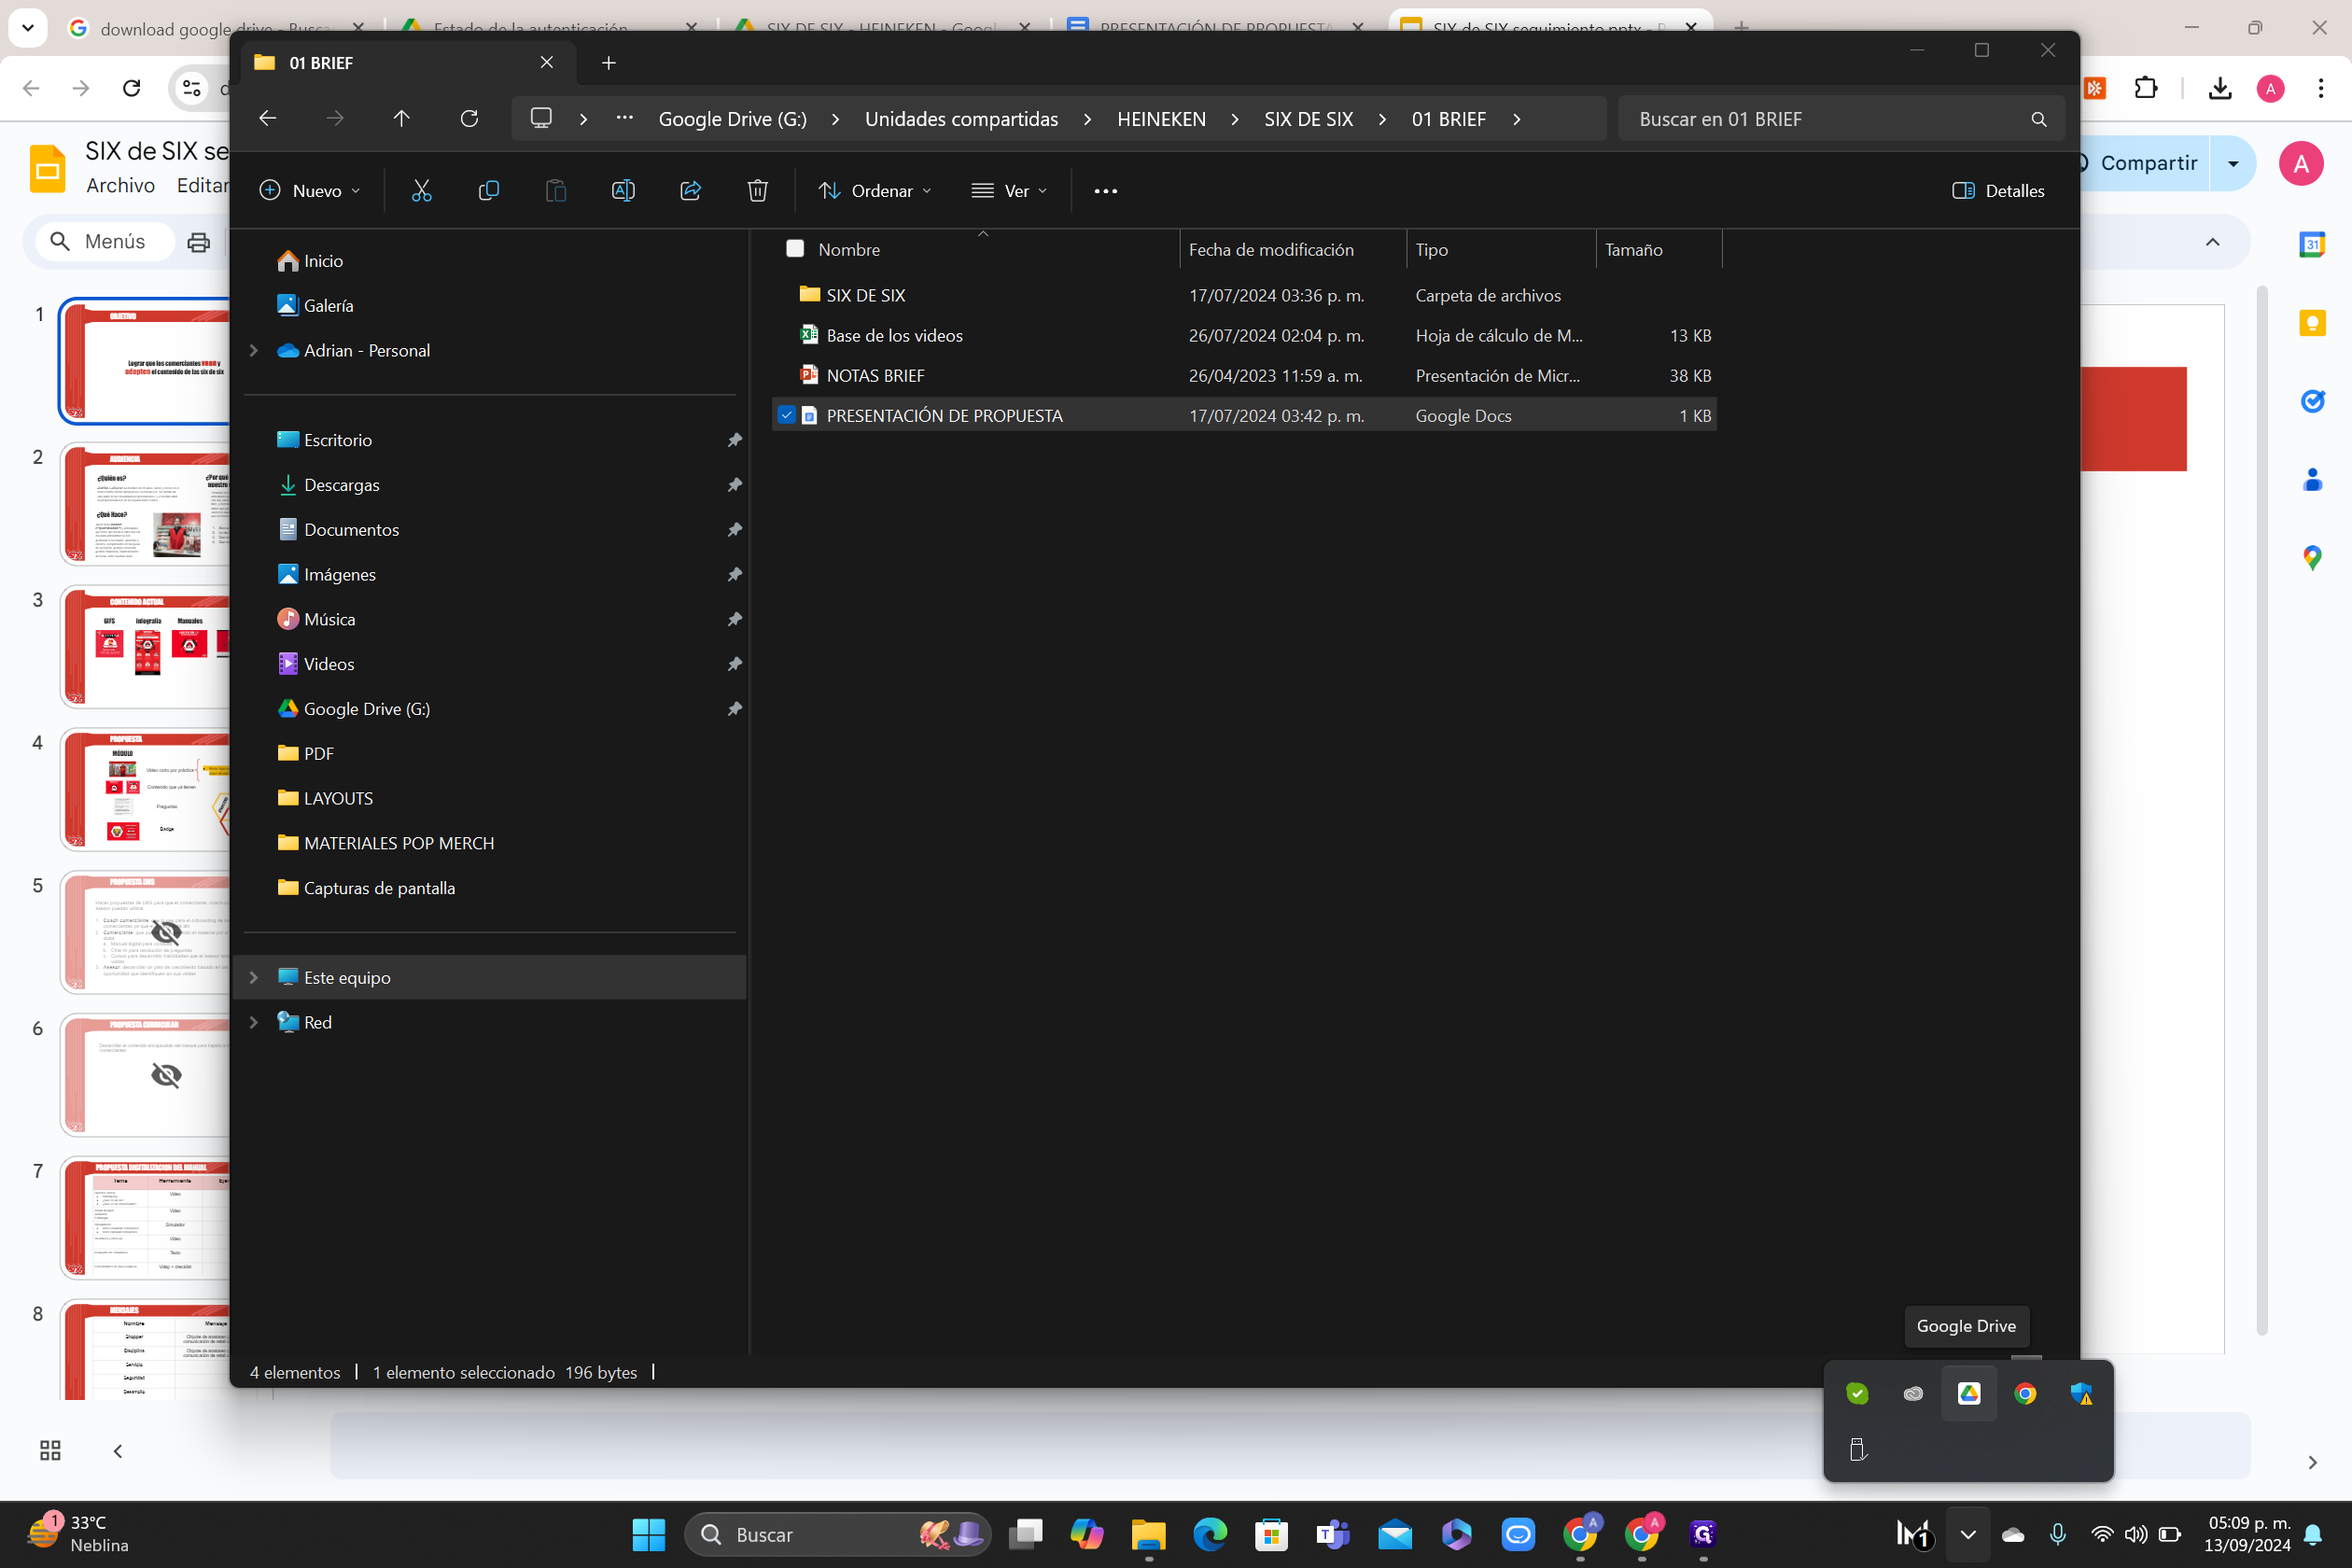
Task: Go up one folder level arrow
Action: pyautogui.click(x=401, y=119)
